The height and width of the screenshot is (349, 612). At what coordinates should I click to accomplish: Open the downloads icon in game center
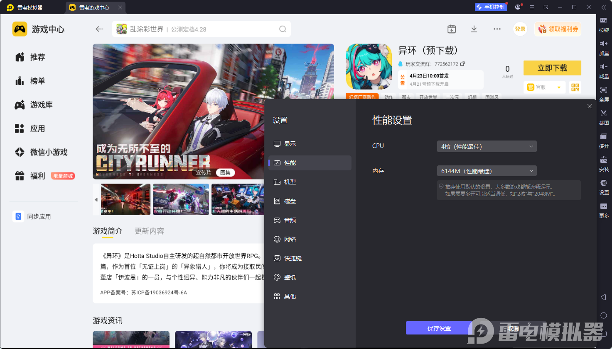click(474, 29)
